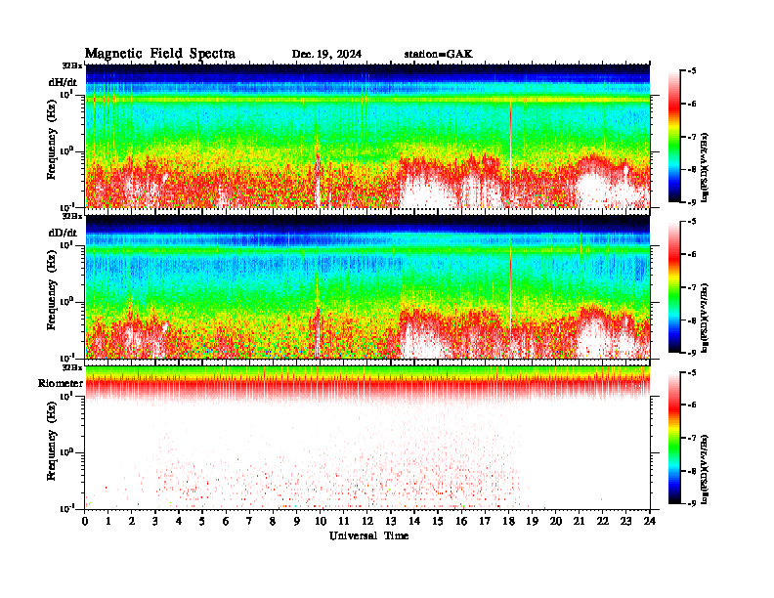Click hour "11" on the time axis
Viewport: 774px width, 598px height.
(344, 522)
